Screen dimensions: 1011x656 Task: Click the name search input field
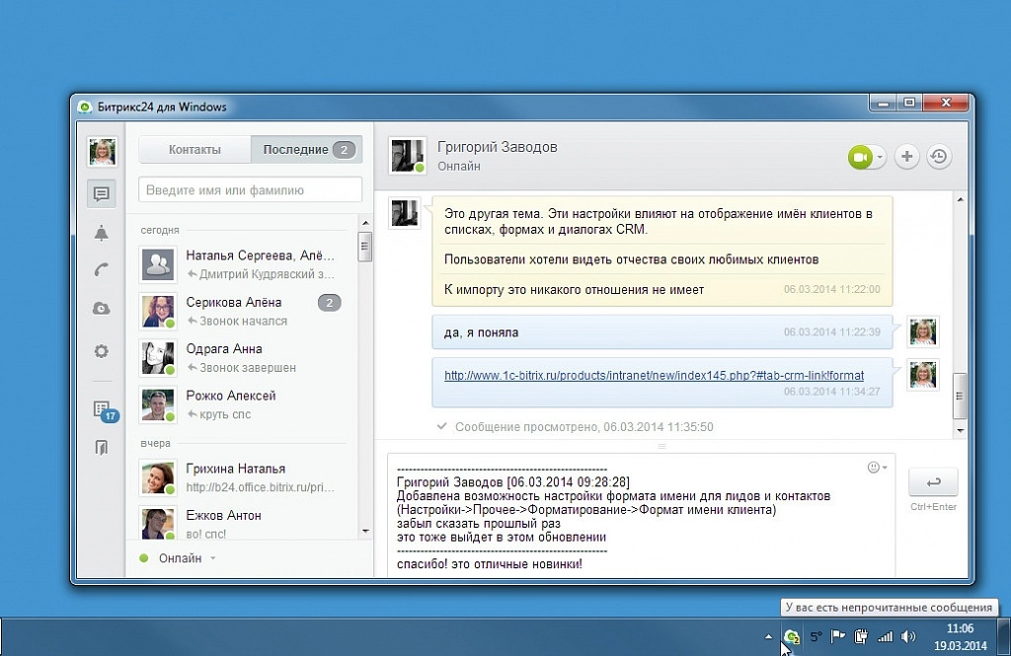(x=250, y=188)
